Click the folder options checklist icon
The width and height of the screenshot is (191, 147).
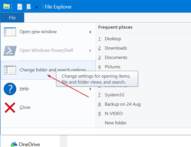10,70
